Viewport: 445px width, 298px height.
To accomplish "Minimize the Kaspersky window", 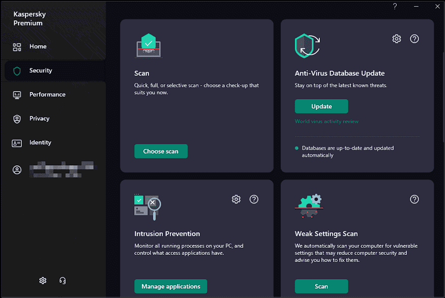I will click(x=416, y=6).
